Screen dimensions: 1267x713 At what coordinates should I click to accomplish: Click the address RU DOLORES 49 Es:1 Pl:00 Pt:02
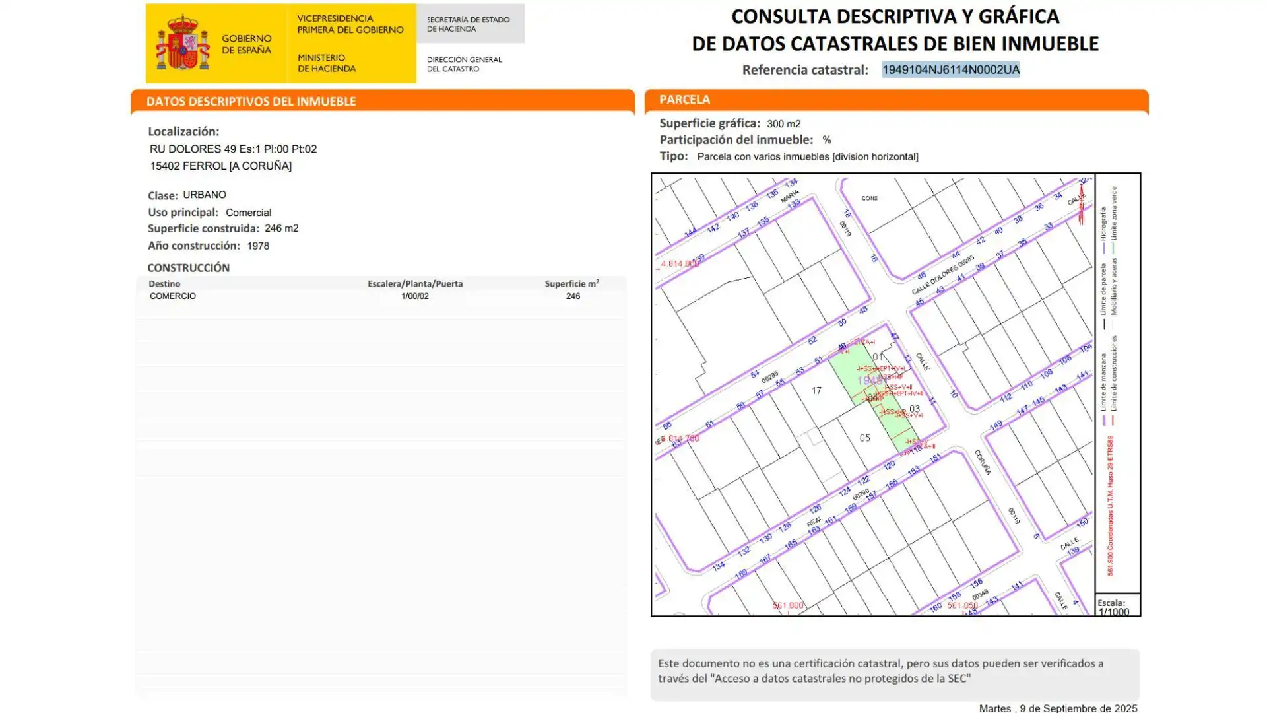(x=233, y=149)
